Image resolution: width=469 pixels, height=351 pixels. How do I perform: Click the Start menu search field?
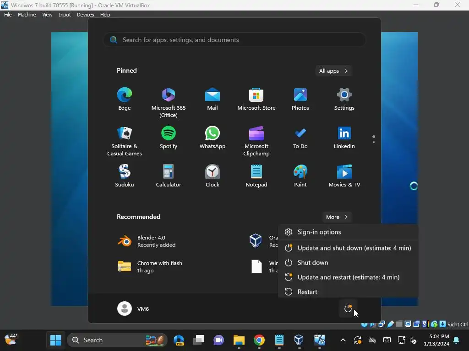coord(234,40)
